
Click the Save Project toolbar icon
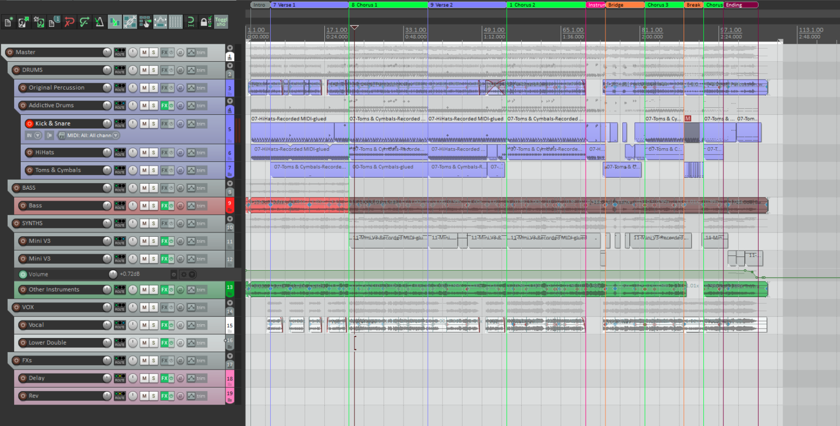coord(39,22)
